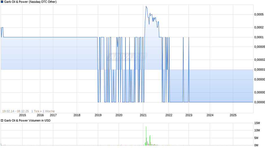Click the 5M volume axis label

point(256,138)
